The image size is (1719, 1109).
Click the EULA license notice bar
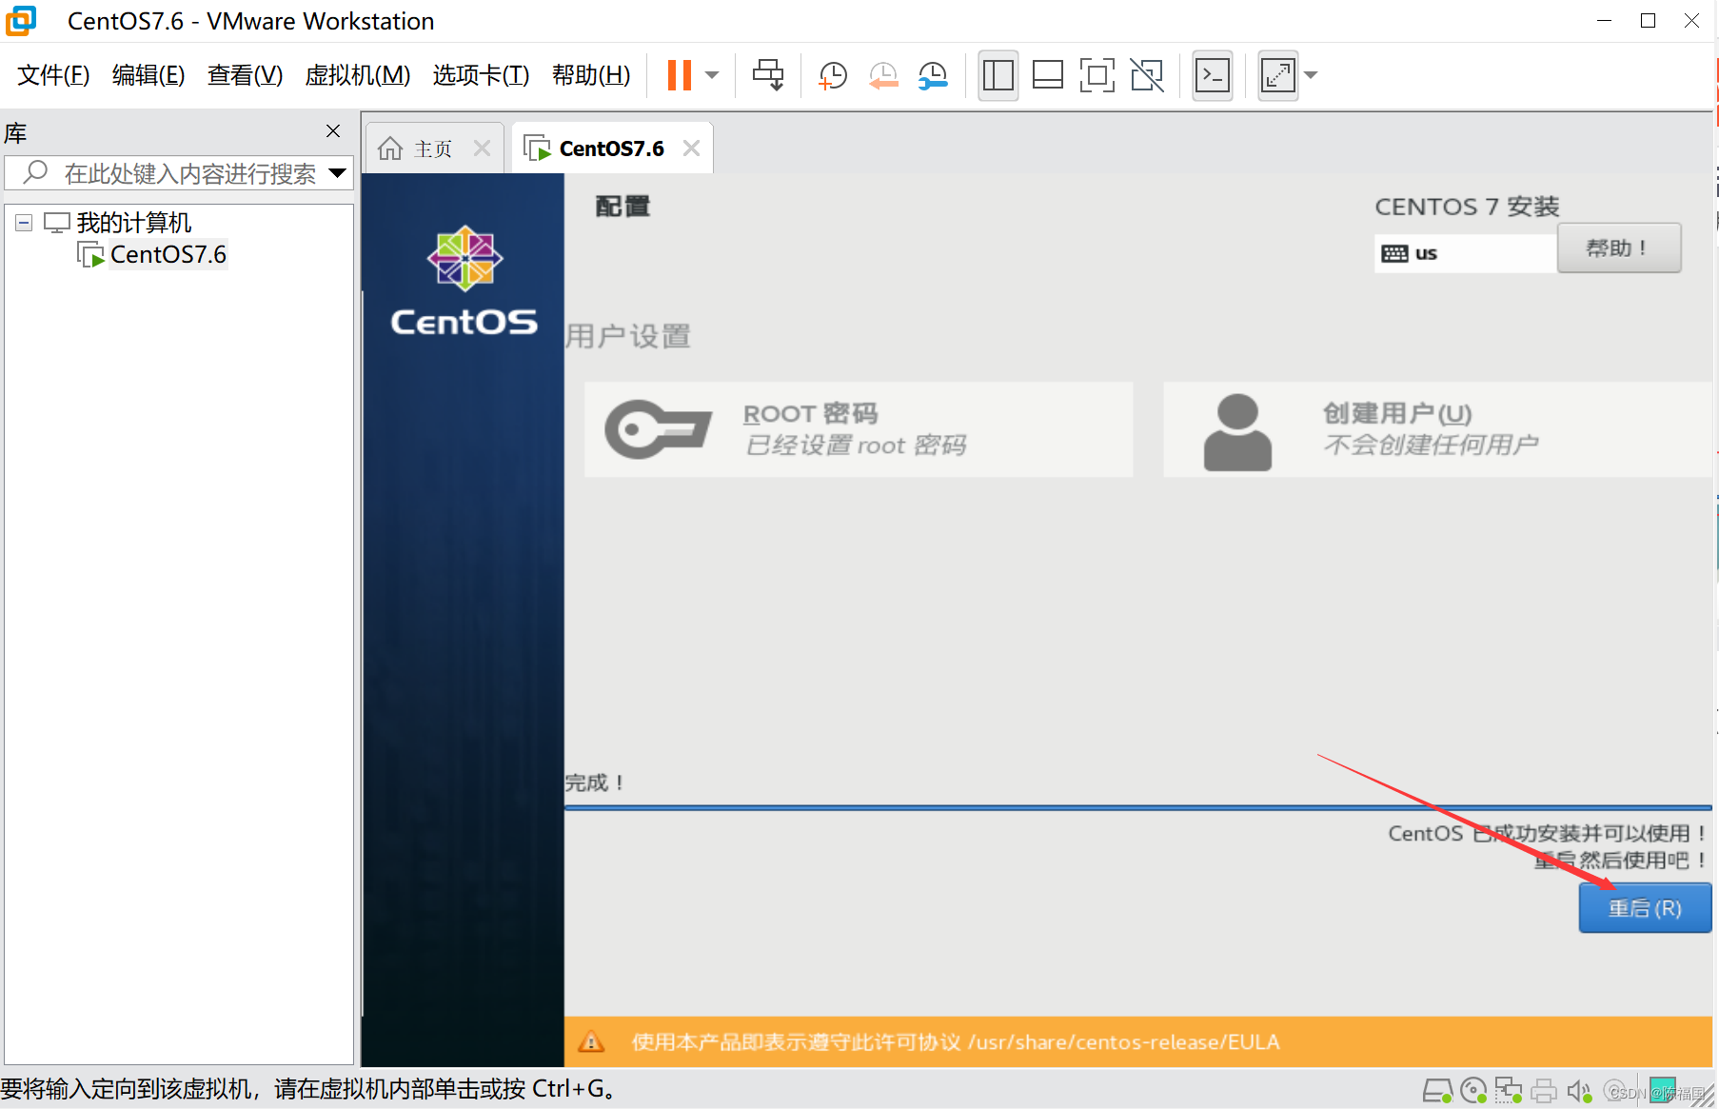(x=1138, y=1041)
